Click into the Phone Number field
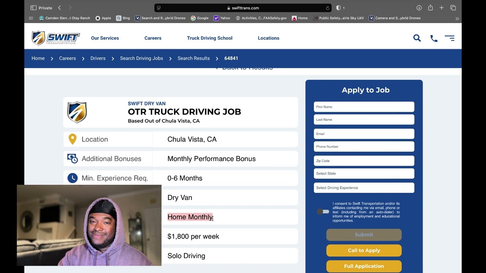 tap(364, 146)
